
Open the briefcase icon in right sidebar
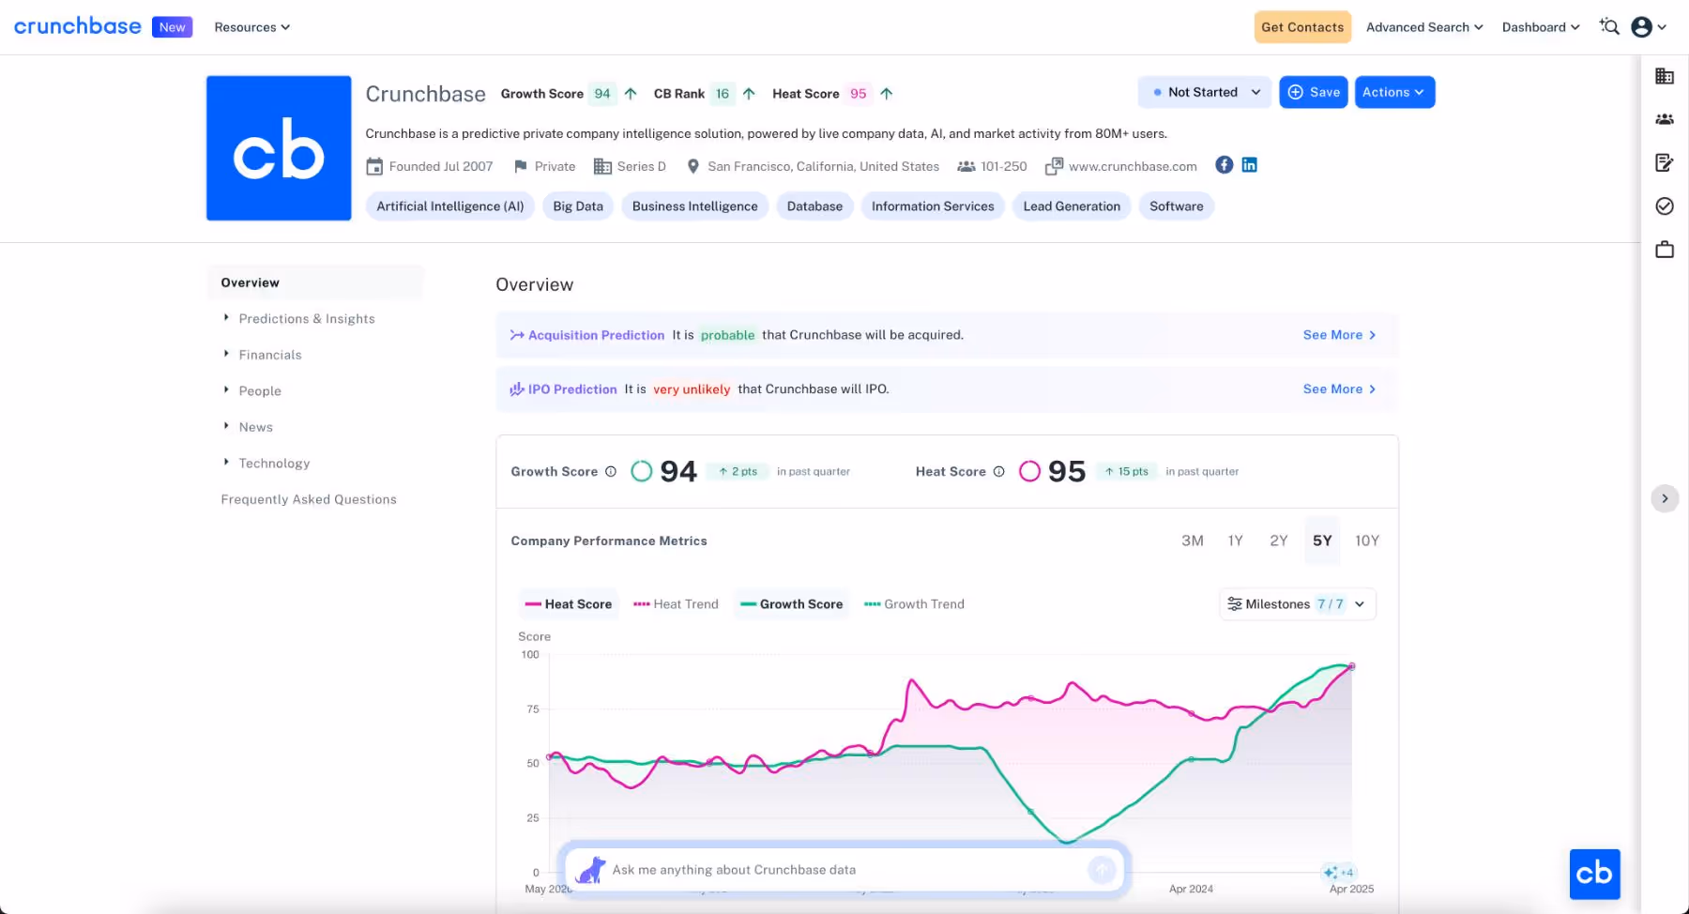click(1665, 250)
